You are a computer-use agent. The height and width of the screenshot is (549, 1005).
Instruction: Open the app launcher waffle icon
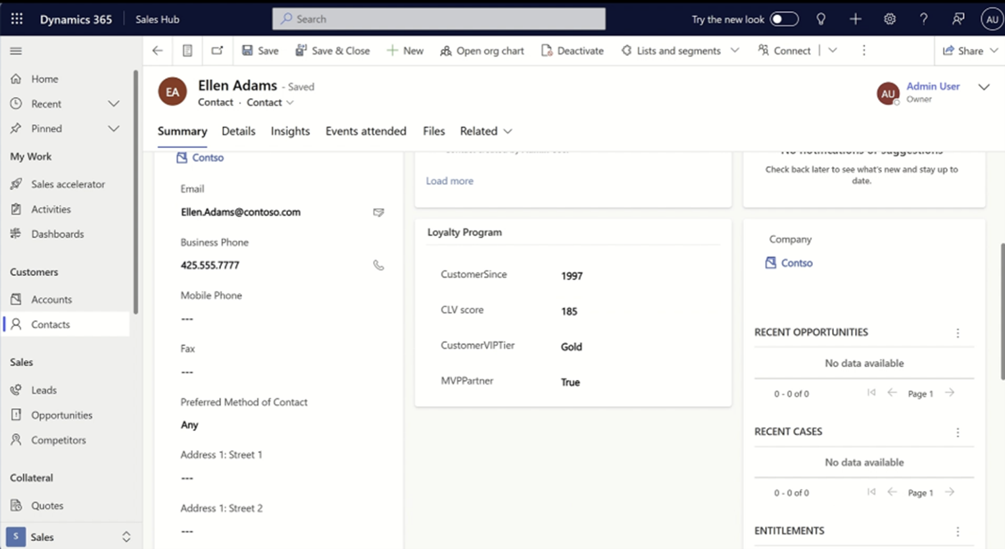coord(16,19)
